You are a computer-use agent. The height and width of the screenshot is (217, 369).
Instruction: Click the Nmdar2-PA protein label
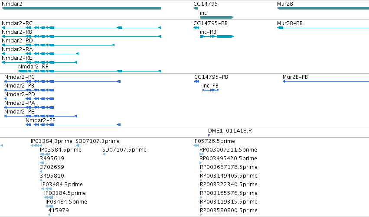point(20,103)
